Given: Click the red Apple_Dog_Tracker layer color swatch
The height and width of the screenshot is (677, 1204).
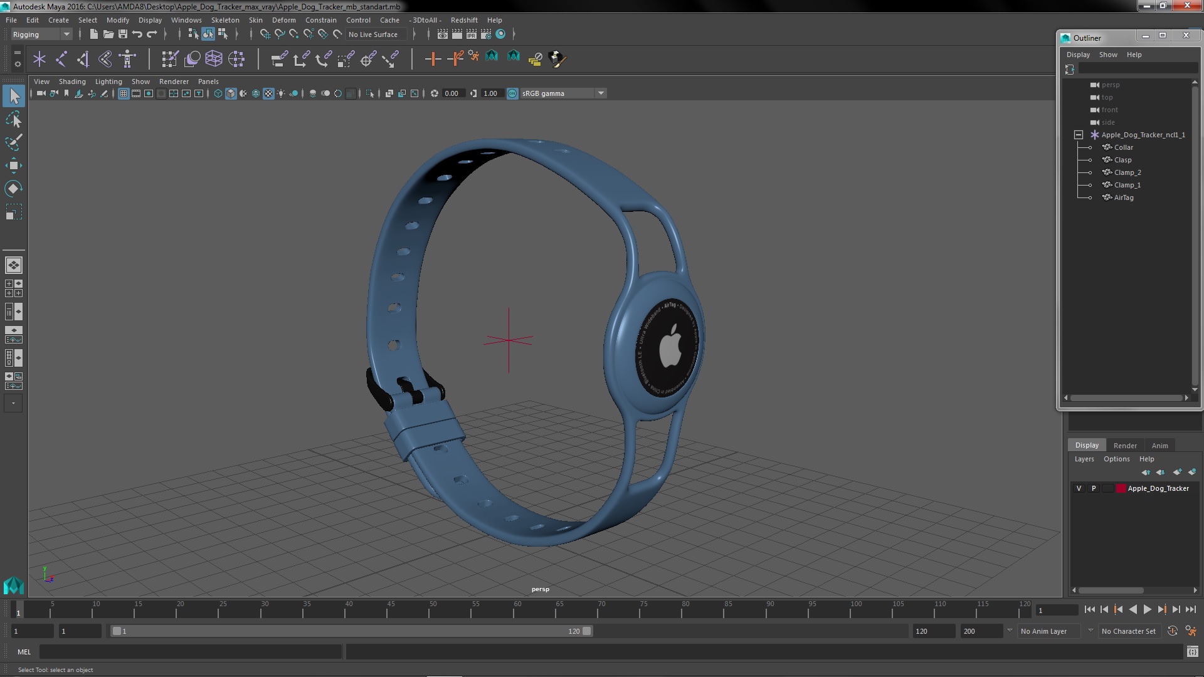Looking at the screenshot, I should [x=1121, y=488].
